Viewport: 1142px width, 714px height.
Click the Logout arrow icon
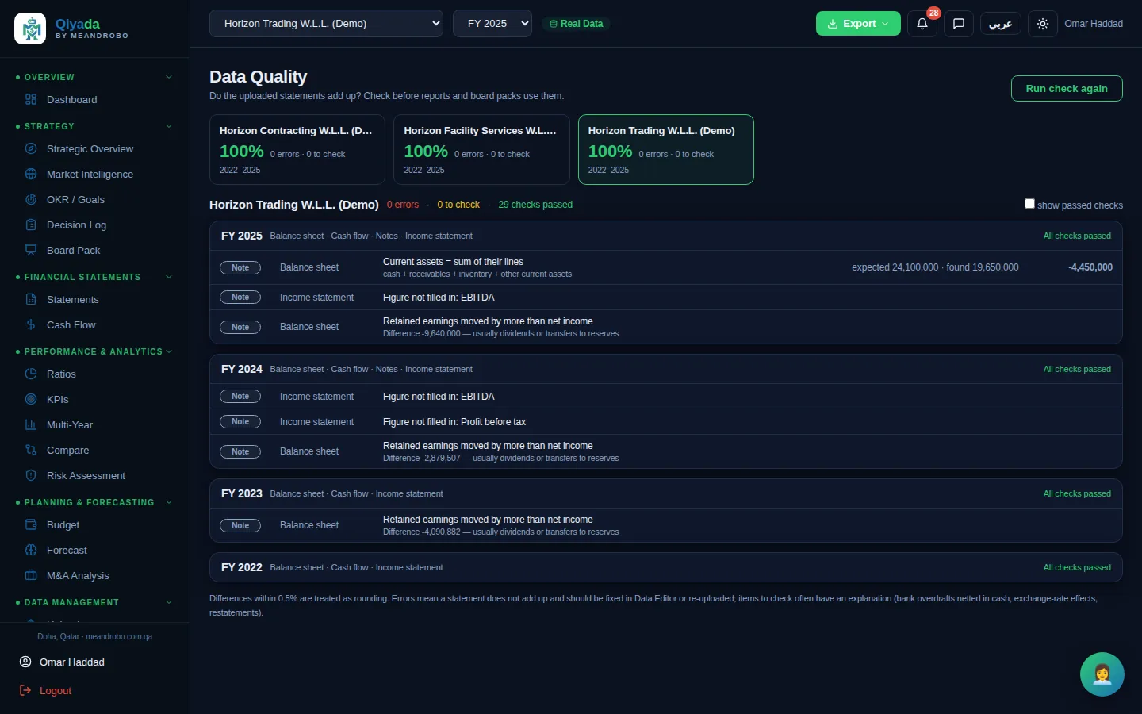pyautogui.click(x=25, y=691)
